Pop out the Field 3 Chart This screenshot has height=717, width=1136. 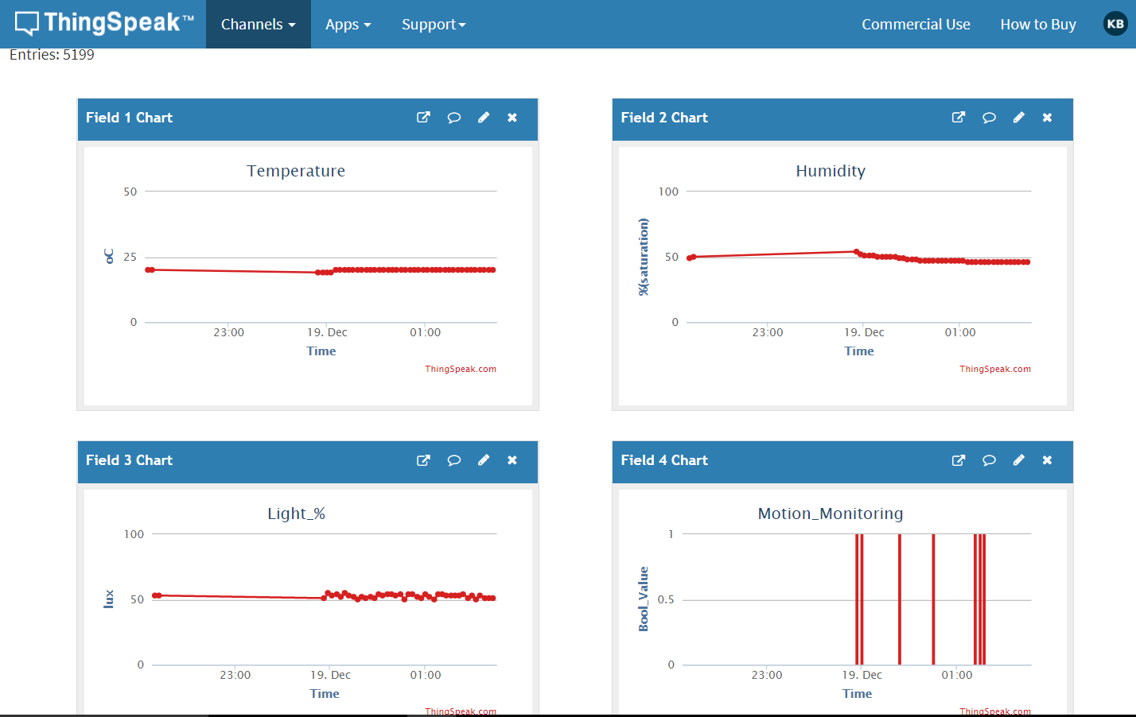coord(423,460)
